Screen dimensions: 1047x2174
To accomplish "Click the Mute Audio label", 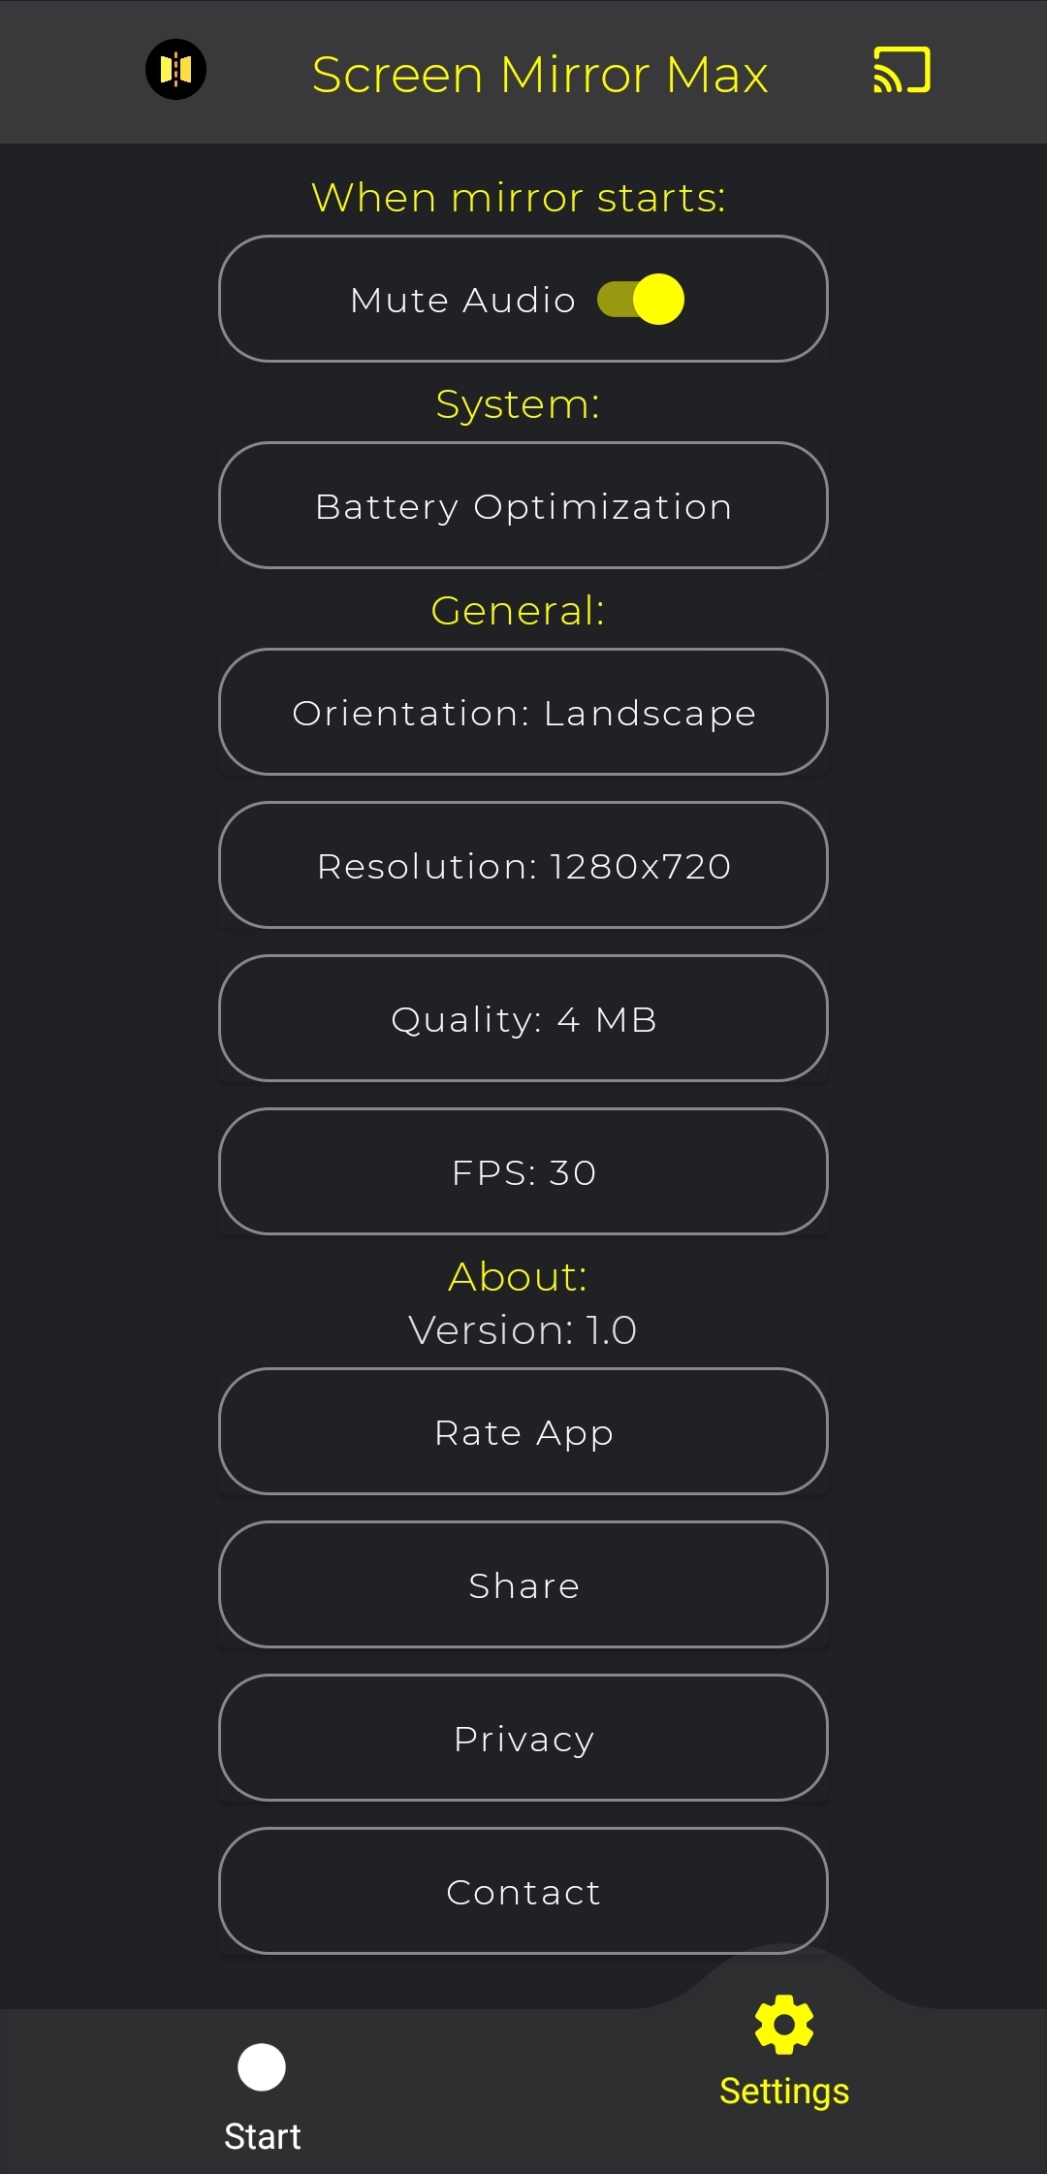I will point(463,300).
